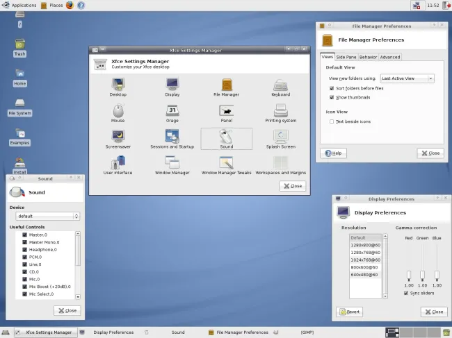Toggle the Master,0 control checkbox
The image size is (452, 338).
(x=24, y=235)
